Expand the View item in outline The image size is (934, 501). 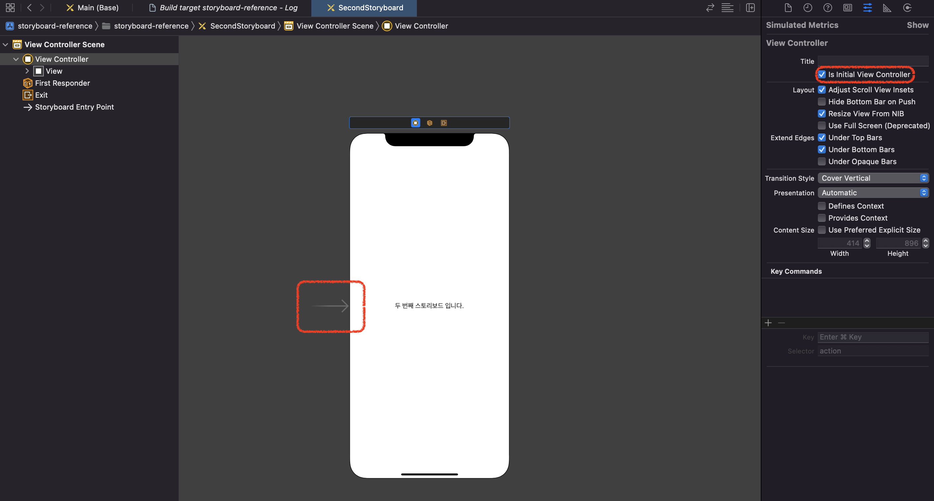coord(27,71)
